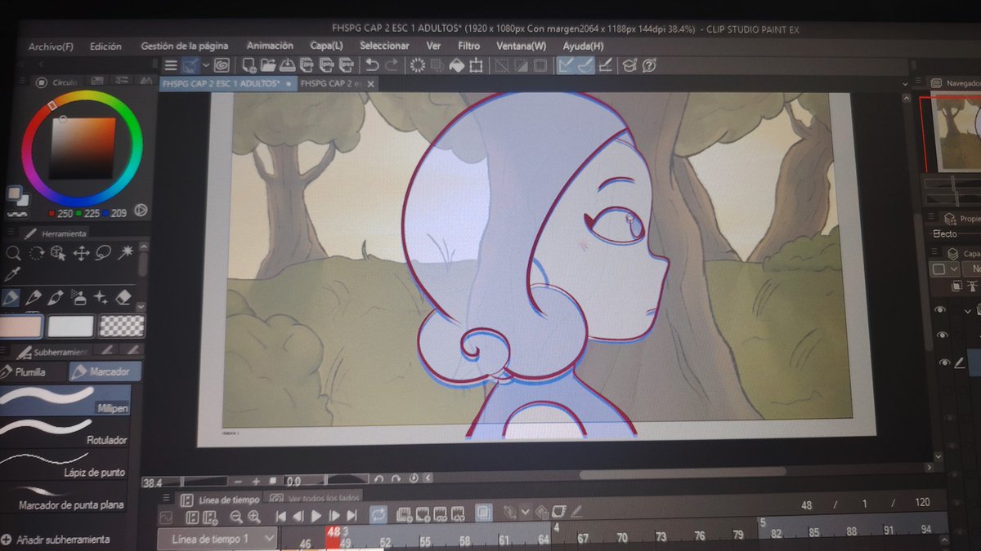981x551 pixels.
Task: Click the Open folder icon
Action: click(x=268, y=65)
